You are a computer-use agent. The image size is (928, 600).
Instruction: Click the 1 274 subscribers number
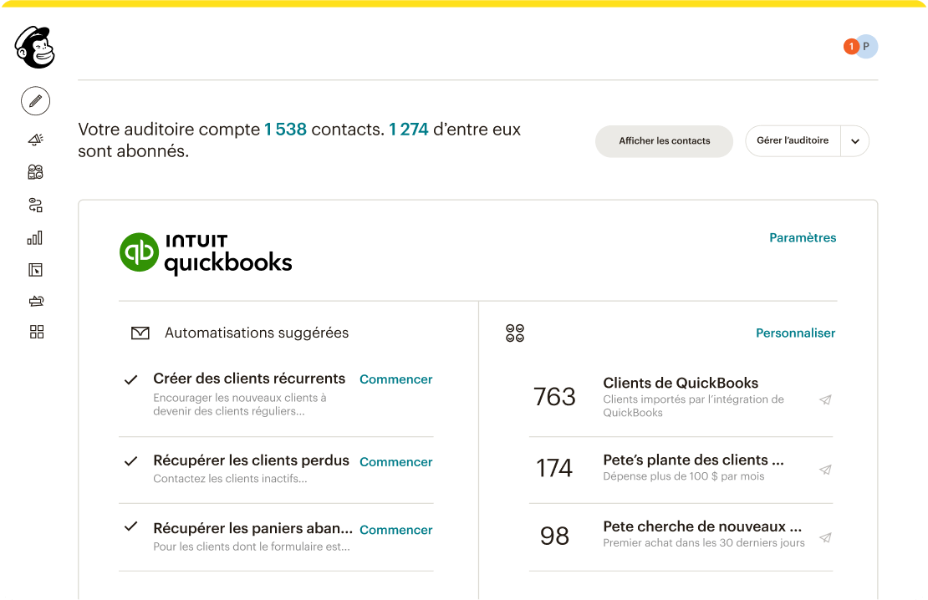coord(408,129)
